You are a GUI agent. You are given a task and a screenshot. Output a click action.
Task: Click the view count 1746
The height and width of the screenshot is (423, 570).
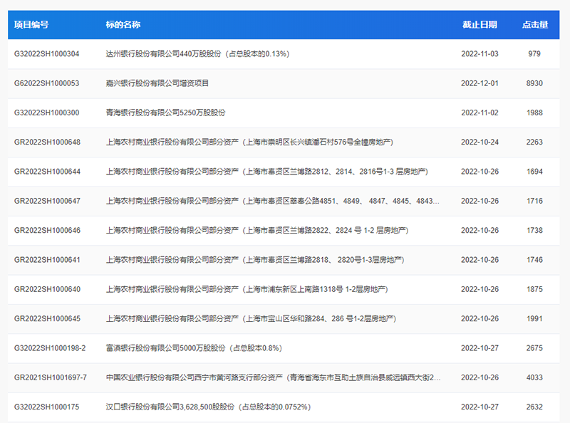click(534, 260)
